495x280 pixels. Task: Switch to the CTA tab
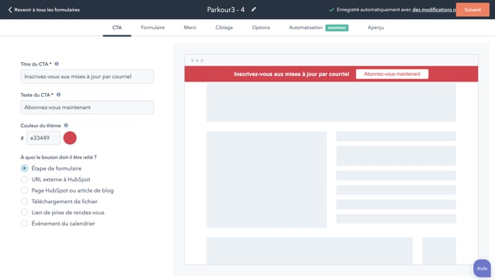pyautogui.click(x=117, y=28)
